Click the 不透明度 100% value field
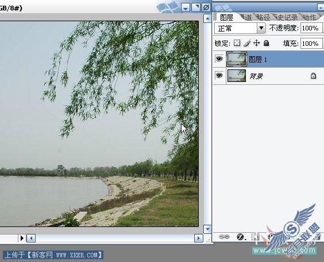The image size is (324, 262). pos(311,28)
